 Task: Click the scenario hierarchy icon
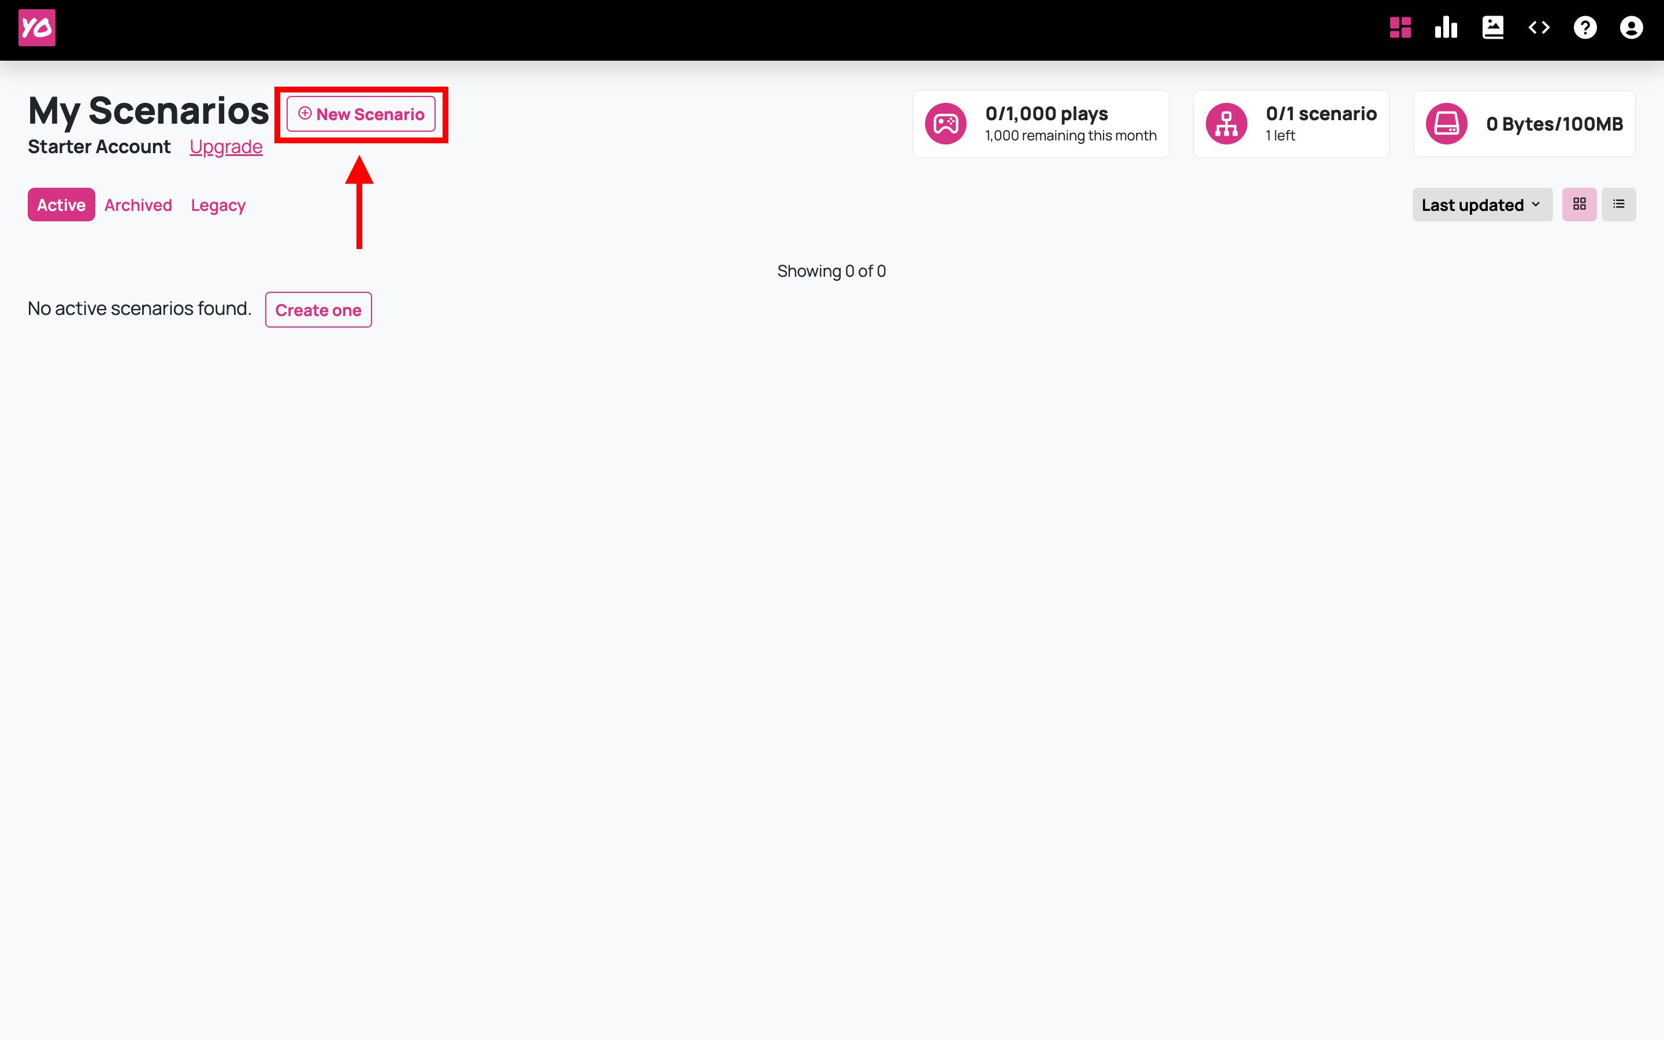[x=1226, y=124]
